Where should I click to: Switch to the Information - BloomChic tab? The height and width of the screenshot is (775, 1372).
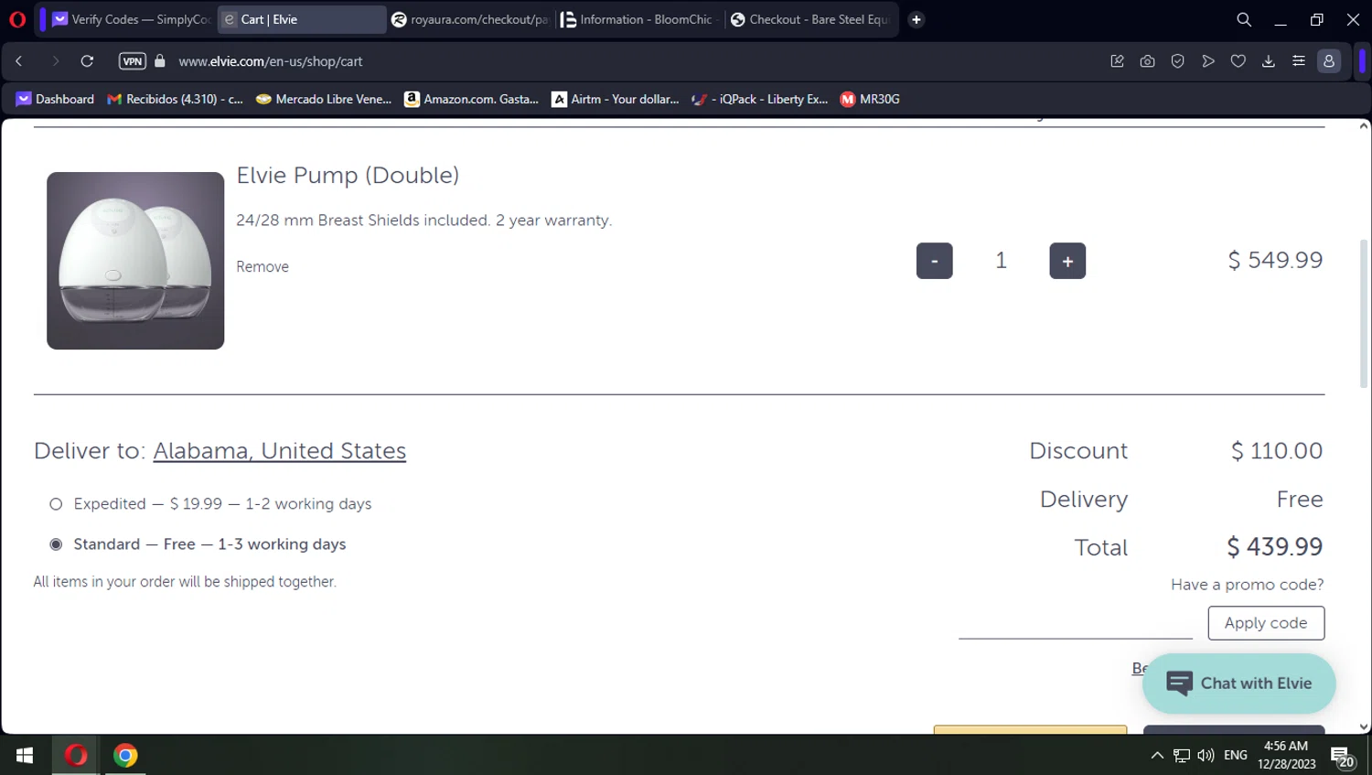click(x=639, y=19)
